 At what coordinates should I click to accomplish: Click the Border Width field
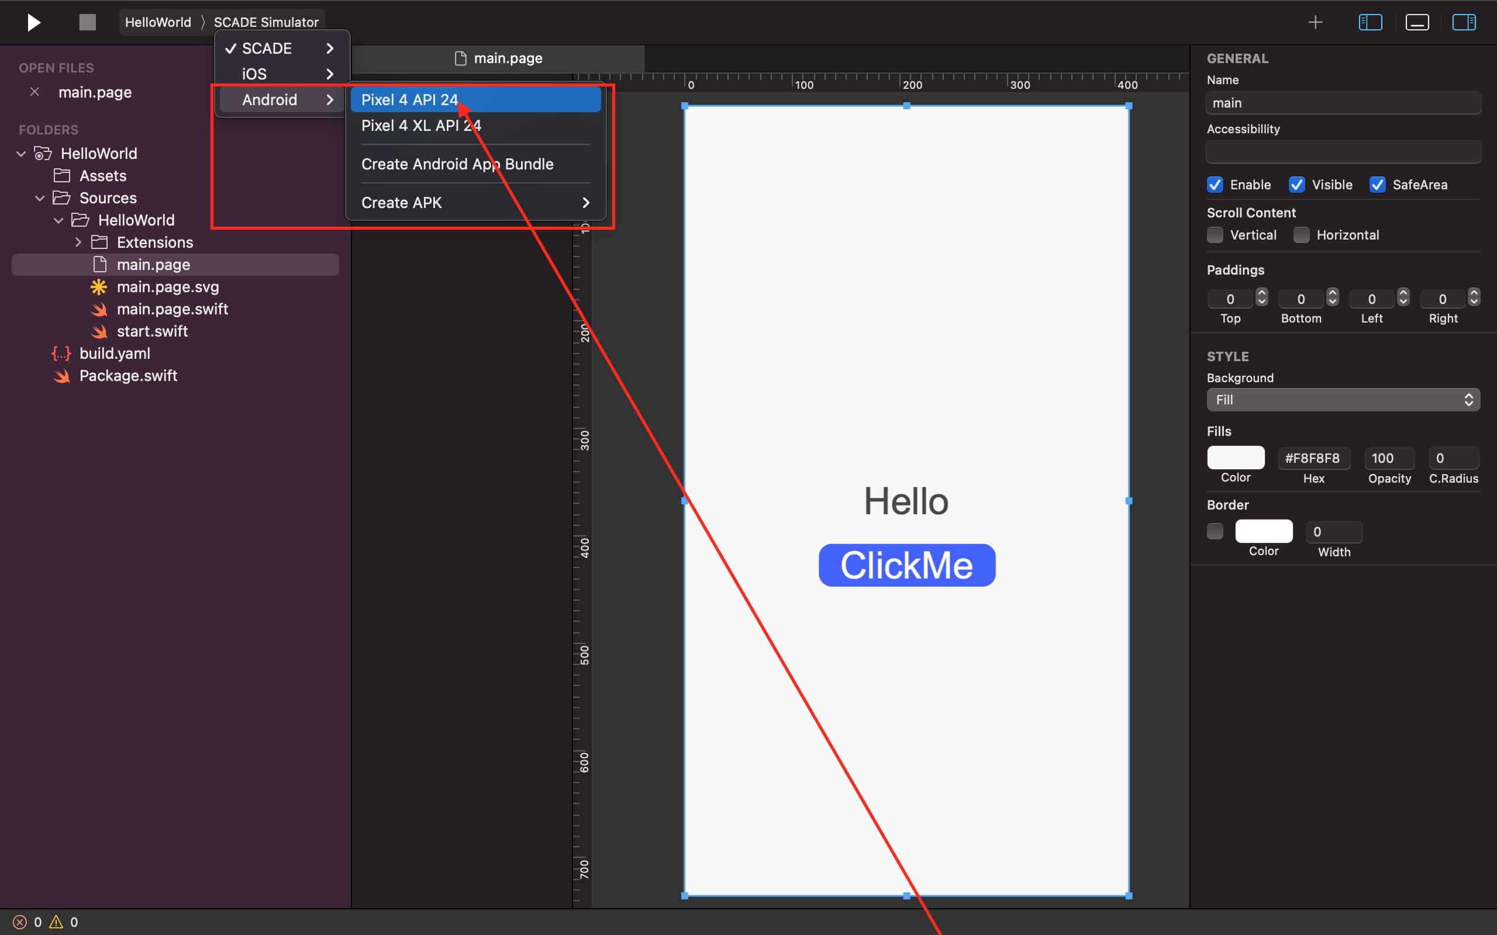coord(1334,532)
